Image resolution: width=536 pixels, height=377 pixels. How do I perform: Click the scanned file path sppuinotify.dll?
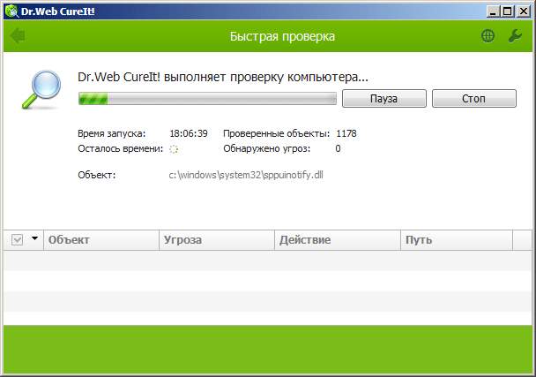(246, 175)
